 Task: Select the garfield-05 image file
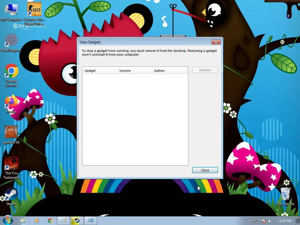pos(11,135)
